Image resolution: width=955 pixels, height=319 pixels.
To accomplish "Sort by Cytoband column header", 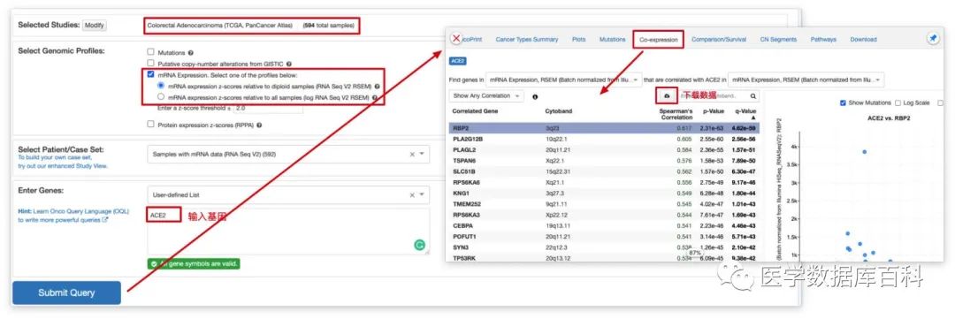I will 559,111.
